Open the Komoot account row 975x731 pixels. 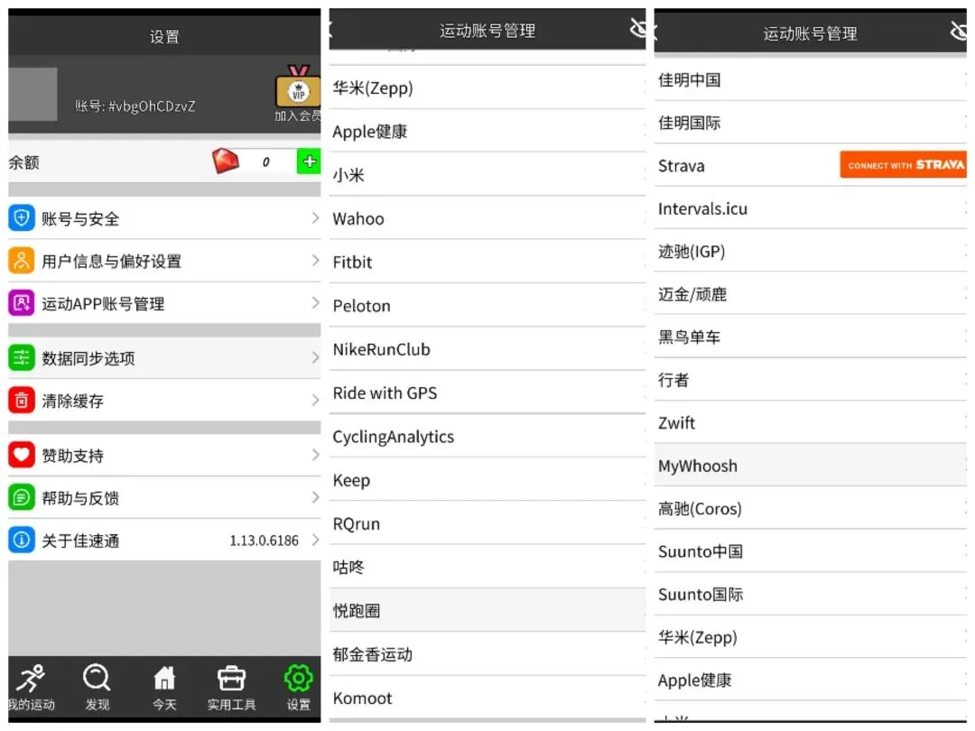coord(487,698)
